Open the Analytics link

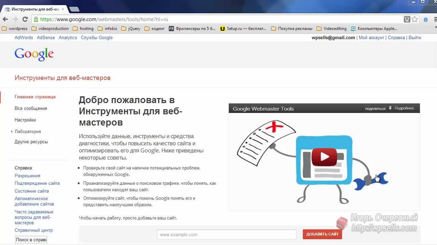pos(68,37)
